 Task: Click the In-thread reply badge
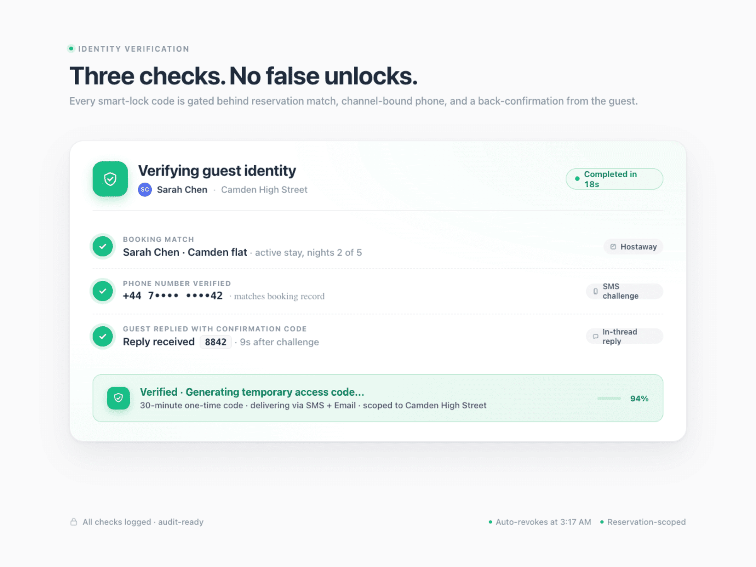pyautogui.click(x=624, y=336)
